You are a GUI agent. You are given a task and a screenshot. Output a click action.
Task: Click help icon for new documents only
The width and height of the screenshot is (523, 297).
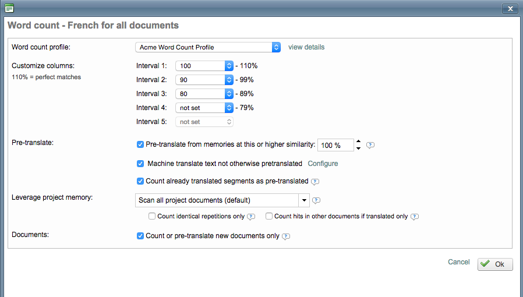point(286,236)
